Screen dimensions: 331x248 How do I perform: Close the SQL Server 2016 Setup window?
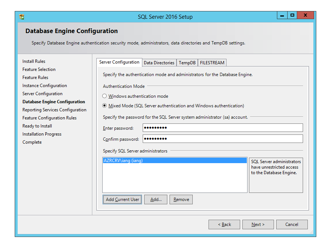(x=305, y=15)
